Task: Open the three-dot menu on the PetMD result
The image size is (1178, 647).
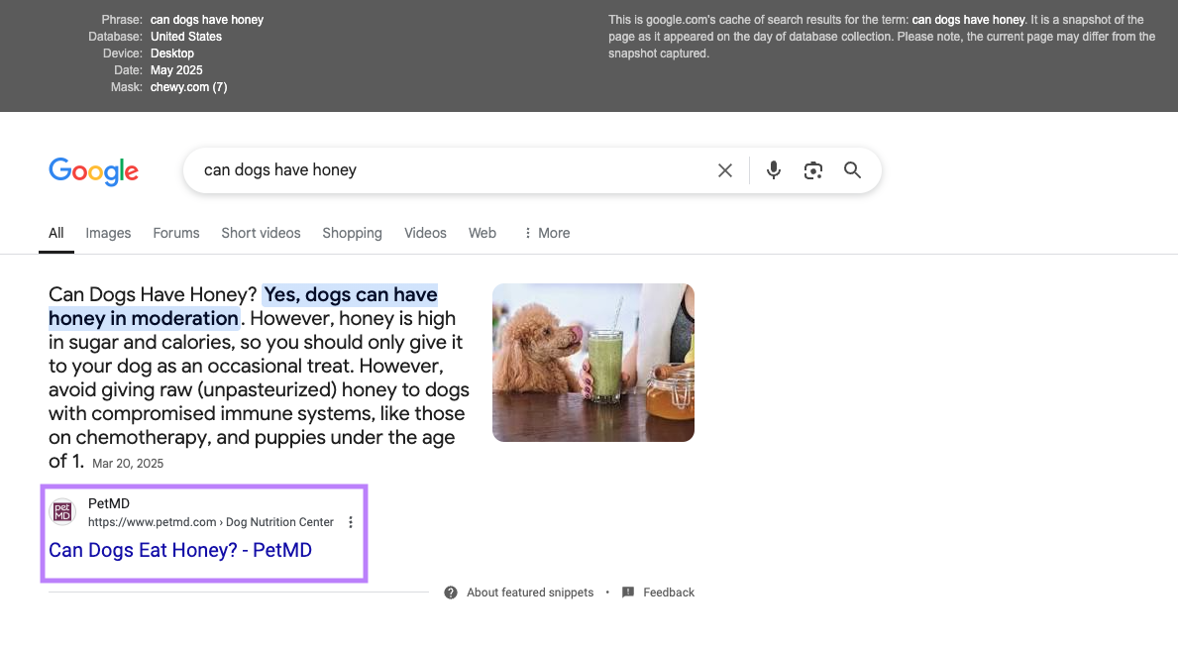Action: [x=350, y=520]
